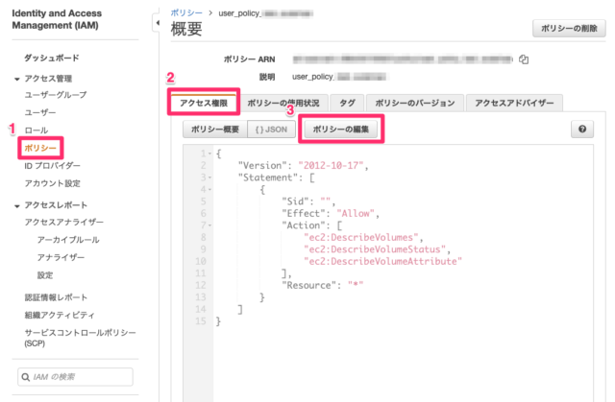Fold JSON line 1 code block
This screenshot has height=402, width=615.
(x=209, y=154)
